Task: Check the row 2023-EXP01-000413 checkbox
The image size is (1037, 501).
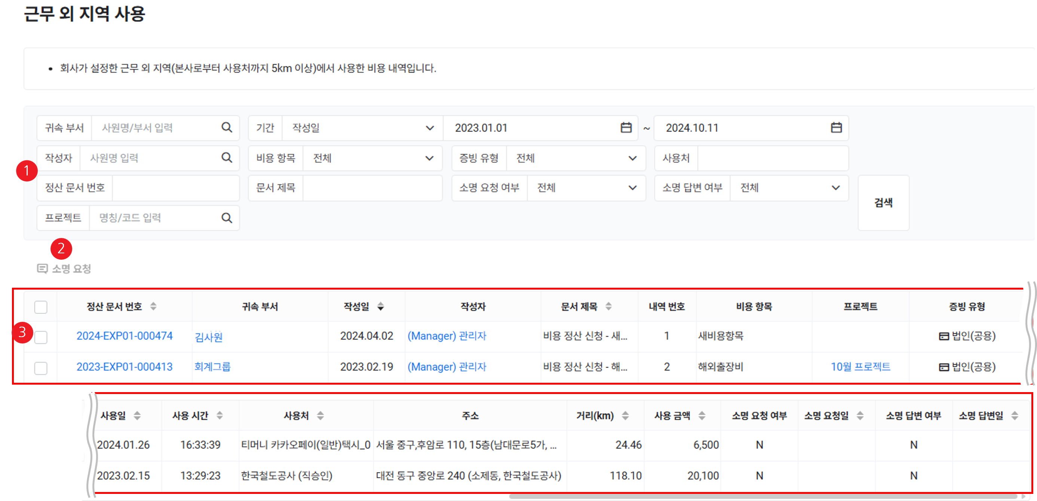Action: (x=41, y=368)
